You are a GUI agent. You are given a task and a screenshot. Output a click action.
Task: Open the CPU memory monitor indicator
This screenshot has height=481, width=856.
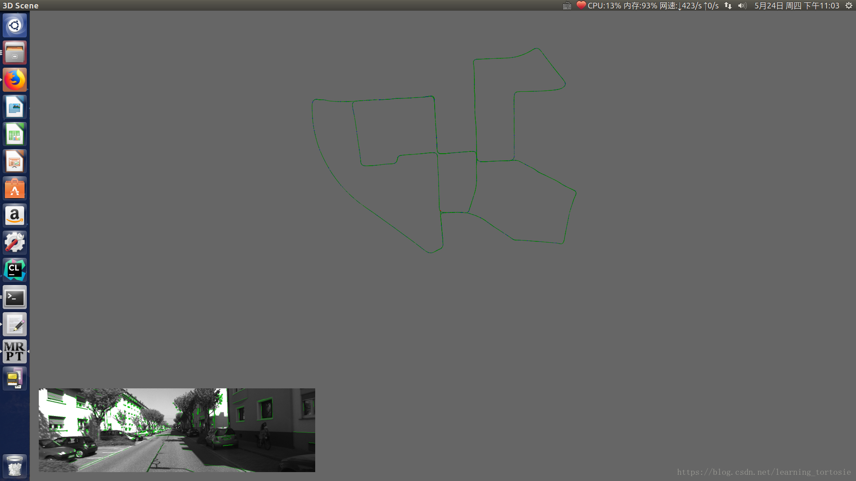(x=647, y=6)
